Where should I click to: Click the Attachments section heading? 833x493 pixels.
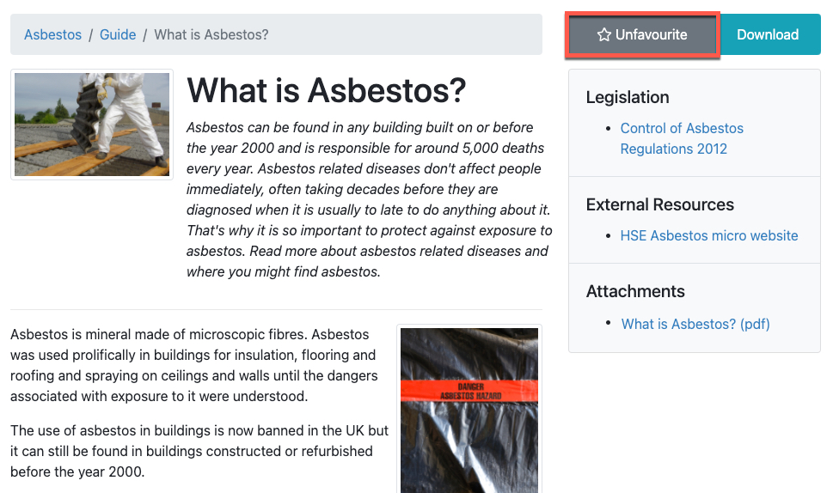click(x=635, y=291)
